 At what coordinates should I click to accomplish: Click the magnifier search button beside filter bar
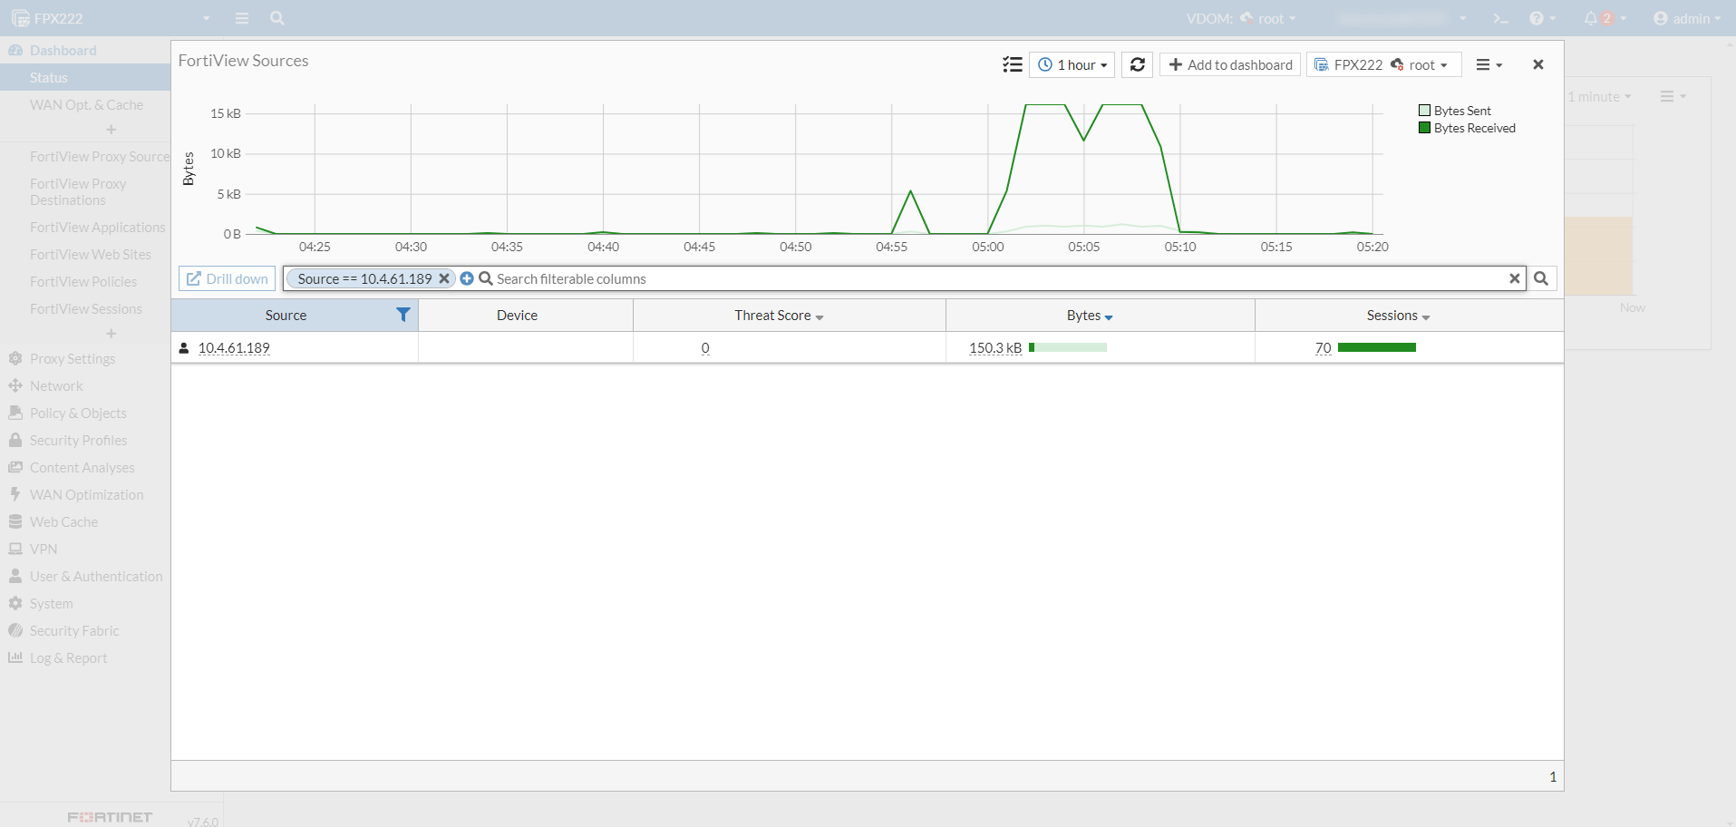coord(1541,278)
